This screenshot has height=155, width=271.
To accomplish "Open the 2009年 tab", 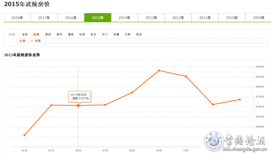I will pyautogui.click(x=258, y=18).
